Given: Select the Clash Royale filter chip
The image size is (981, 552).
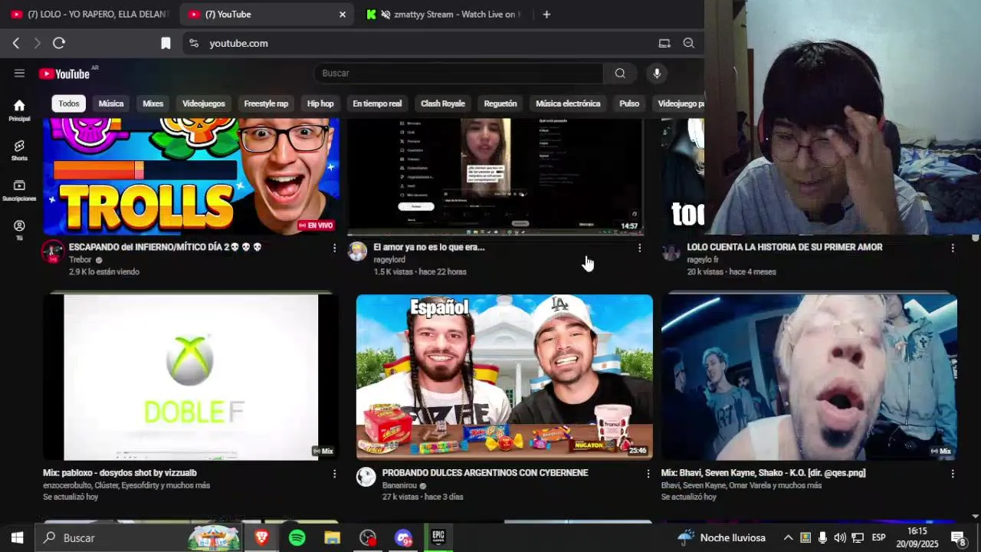Looking at the screenshot, I should pos(443,103).
